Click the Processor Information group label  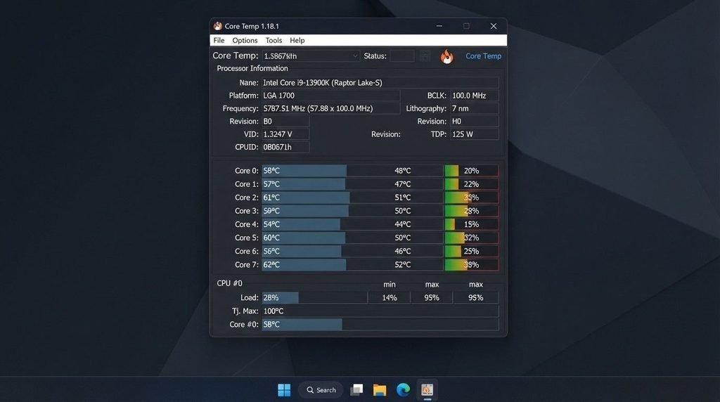point(252,68)
